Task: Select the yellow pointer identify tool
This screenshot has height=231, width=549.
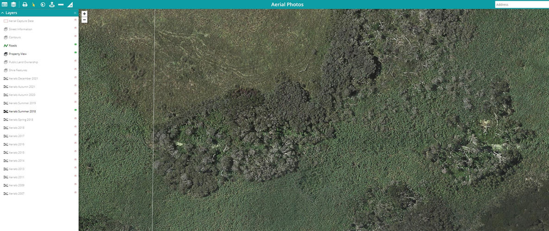Action: pyautogui.click(x=34, y=5)
